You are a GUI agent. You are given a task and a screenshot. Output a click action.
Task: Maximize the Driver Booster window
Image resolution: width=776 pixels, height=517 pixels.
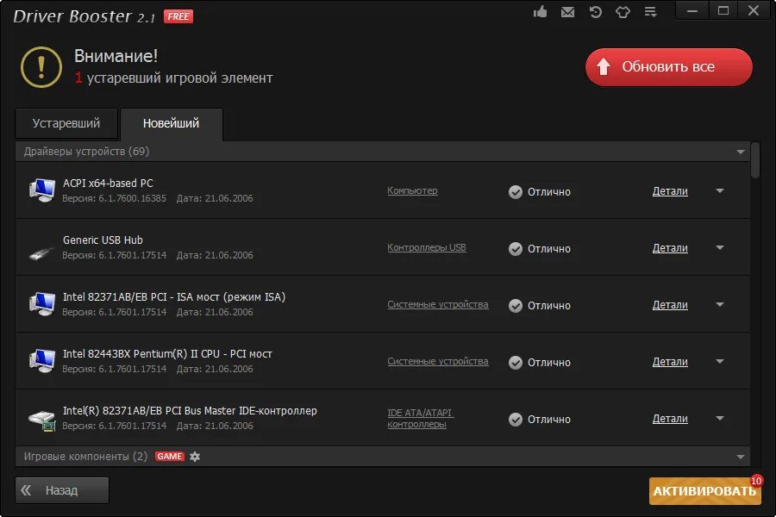pos(723,11)
